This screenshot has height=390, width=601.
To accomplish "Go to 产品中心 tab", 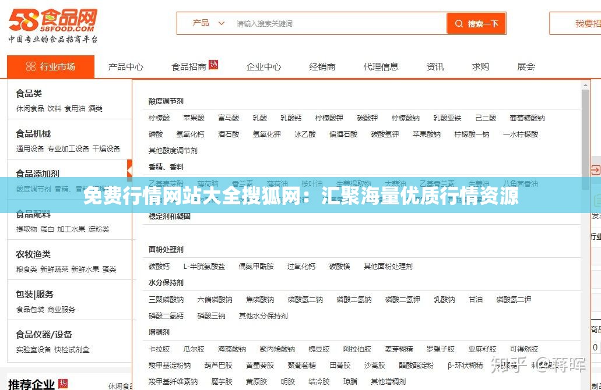I will [x=125, y=67].
